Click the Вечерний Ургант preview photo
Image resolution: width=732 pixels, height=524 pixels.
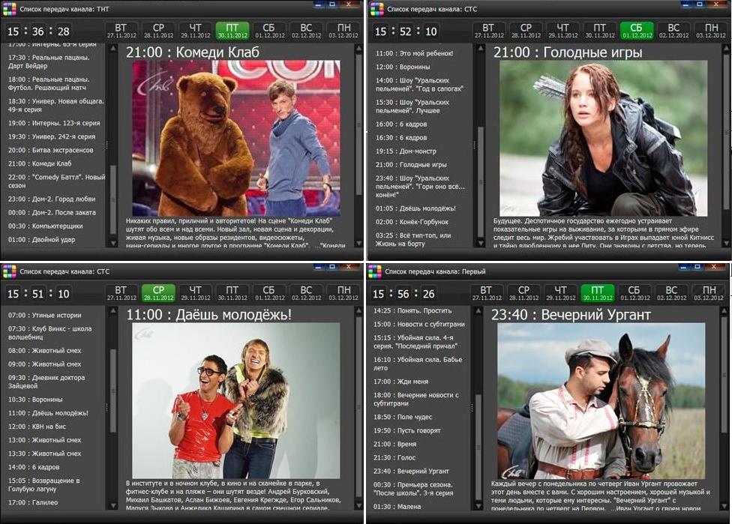pos(601,401)
